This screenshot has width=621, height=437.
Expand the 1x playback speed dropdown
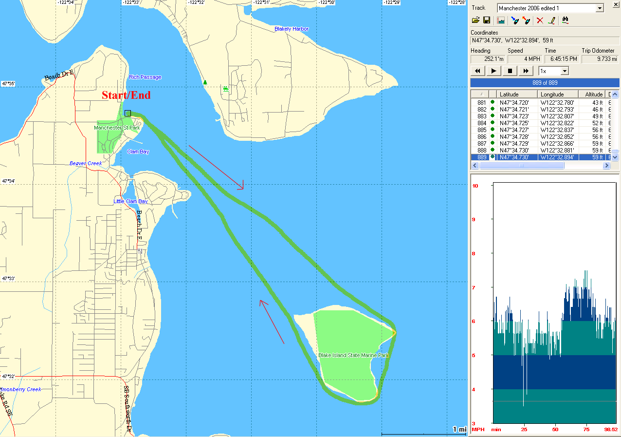click(565, 71)
